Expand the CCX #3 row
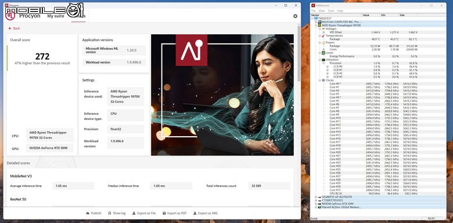453x223 pixels. coord(328,77)
